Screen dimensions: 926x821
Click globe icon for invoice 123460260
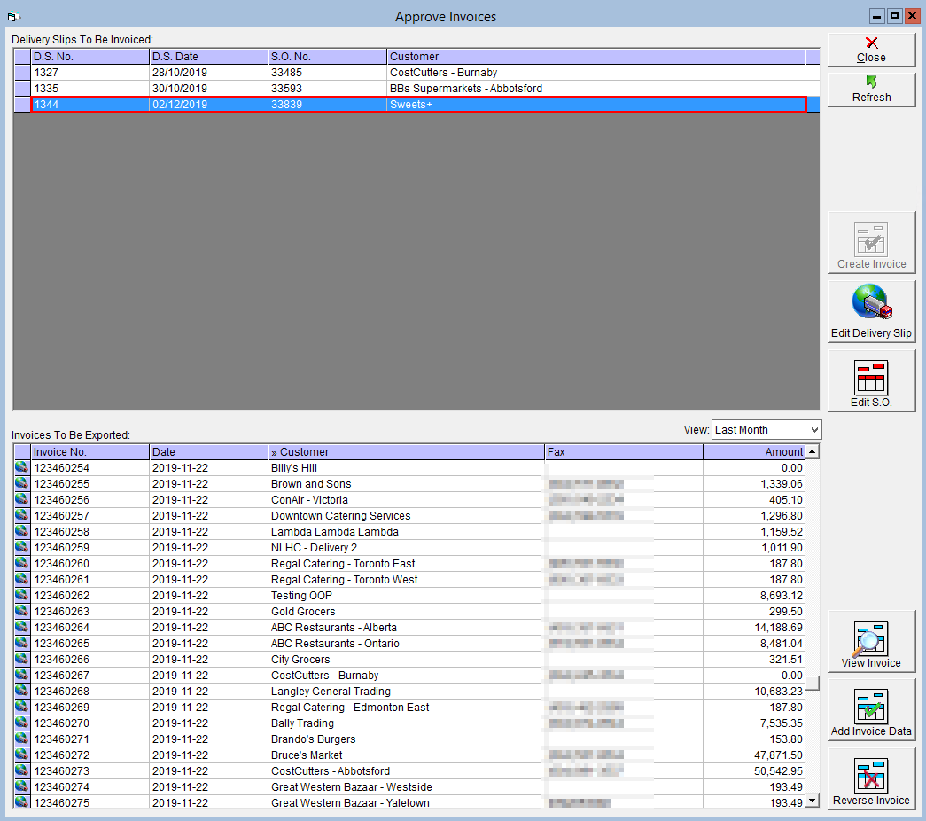(22, 563)
